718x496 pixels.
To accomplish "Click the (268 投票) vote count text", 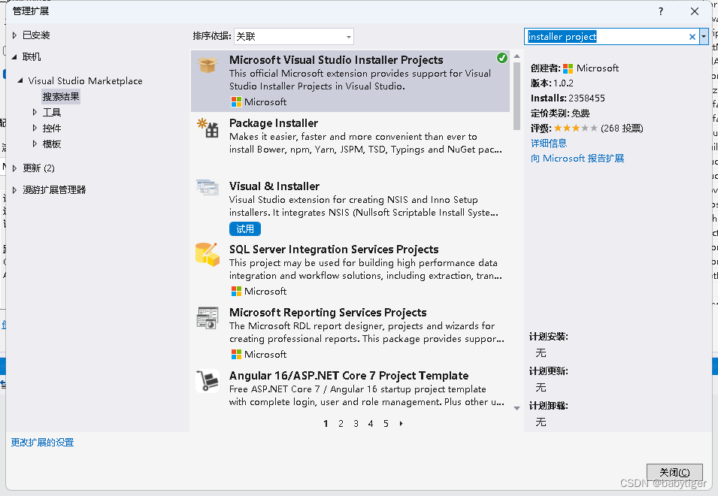I will (622, 128).
